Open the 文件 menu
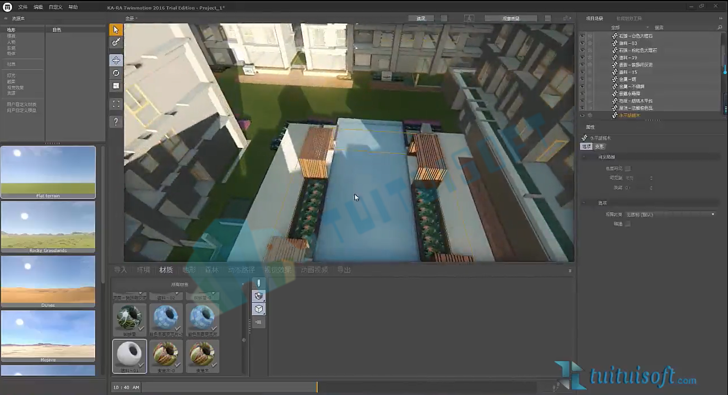Viewport: 728px width, 395px height. coord(23,7)
